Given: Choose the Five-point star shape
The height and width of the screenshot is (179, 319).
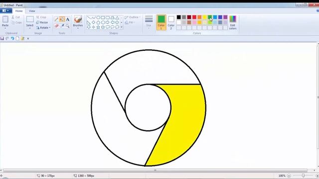Looking at the screenshot, I should (x=98, y=27).
